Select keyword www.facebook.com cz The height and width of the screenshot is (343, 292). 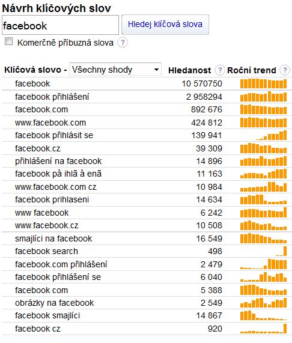pos(56,187)
